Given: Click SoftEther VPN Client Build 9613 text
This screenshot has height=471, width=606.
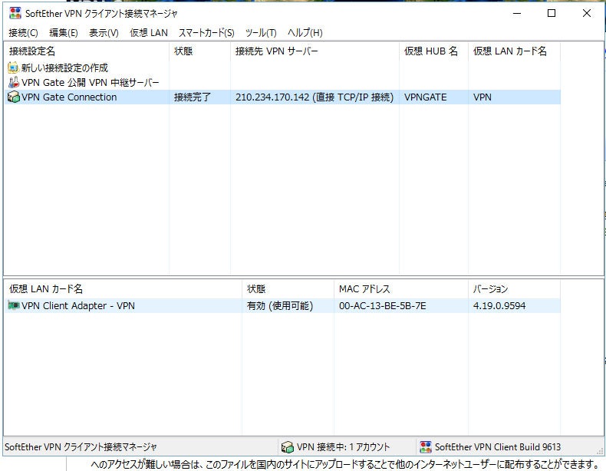Looking at the screenshot, I should click(x=498, y=447).
